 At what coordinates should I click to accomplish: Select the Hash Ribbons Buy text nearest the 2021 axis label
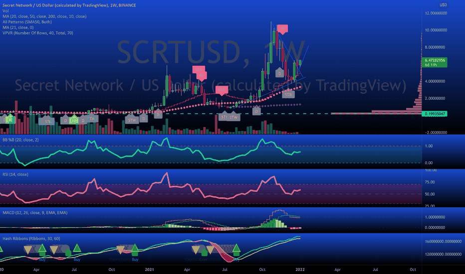click(135, 260)
